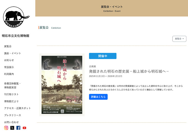This screenshot has height=133, width=188.
Task: Open the 船上城から明石城へ poster thumbnail
Action: (62, 85)
